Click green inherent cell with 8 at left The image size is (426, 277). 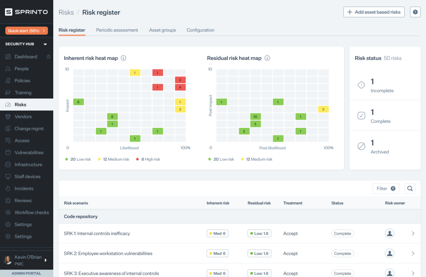[78, 102]
